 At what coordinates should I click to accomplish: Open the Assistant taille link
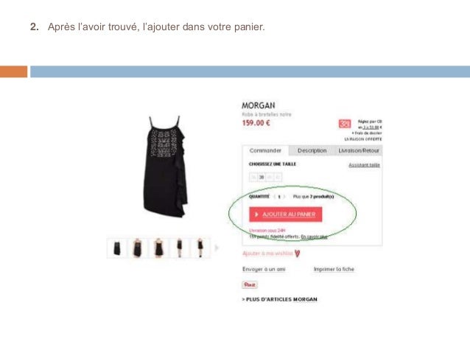click(364, 165)
